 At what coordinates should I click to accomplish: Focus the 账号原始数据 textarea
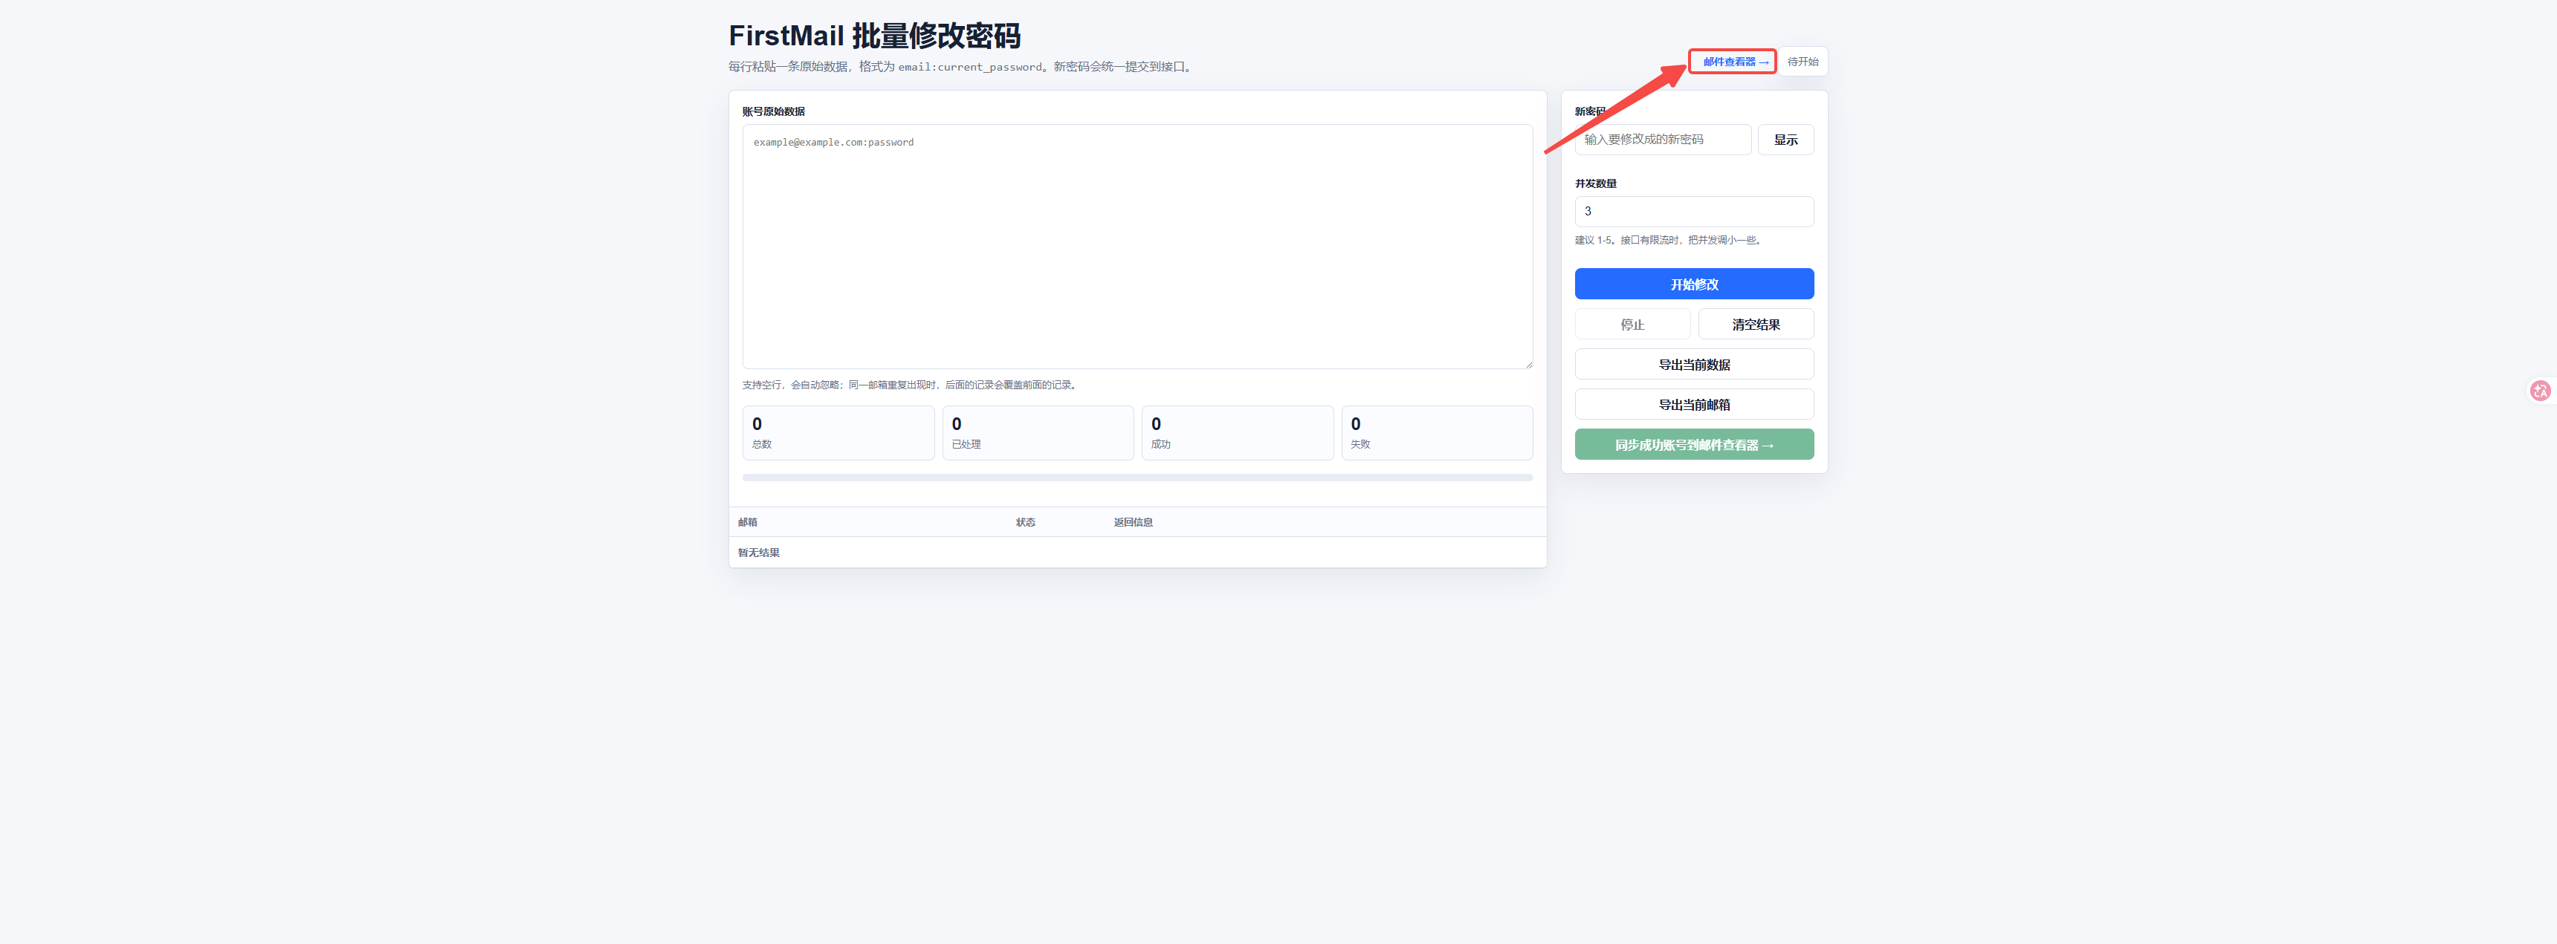click(1137, 246)
